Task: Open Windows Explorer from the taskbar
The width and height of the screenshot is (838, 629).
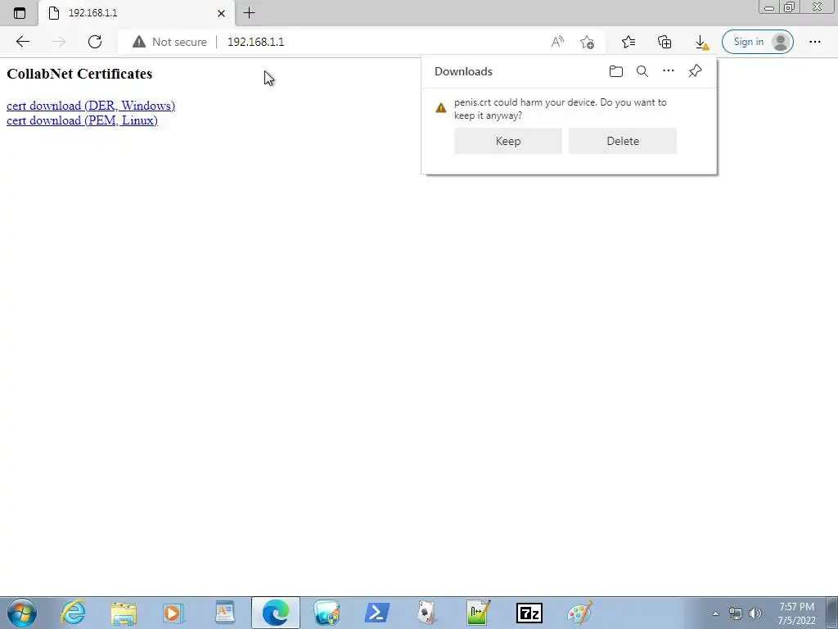Action: [x=124, y=613]
